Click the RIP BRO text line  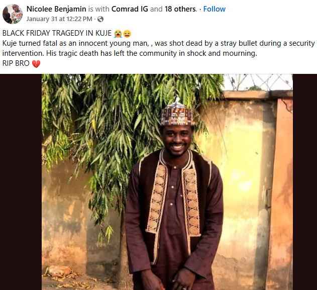click(x=16, y=63)
